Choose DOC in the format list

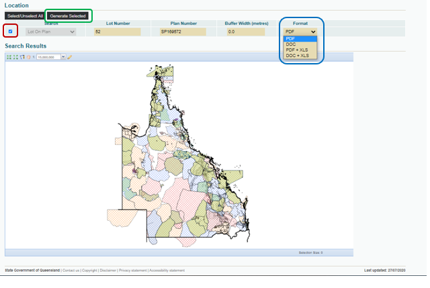pyautogui.click(x=300, y=44)
